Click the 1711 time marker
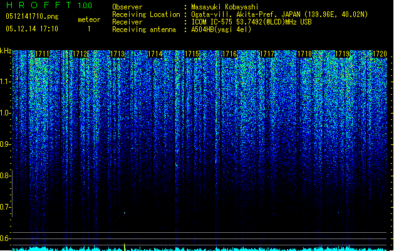Image resolution: width=394 pixels, height=251 pixels. pos(42,54)
